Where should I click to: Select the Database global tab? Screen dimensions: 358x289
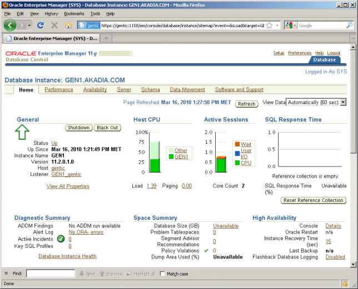coord(324,60)
